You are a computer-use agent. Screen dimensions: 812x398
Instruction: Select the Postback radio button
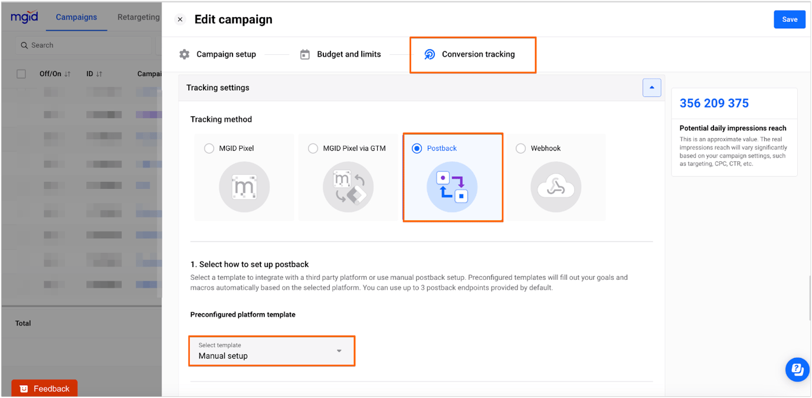click(418, 148)
